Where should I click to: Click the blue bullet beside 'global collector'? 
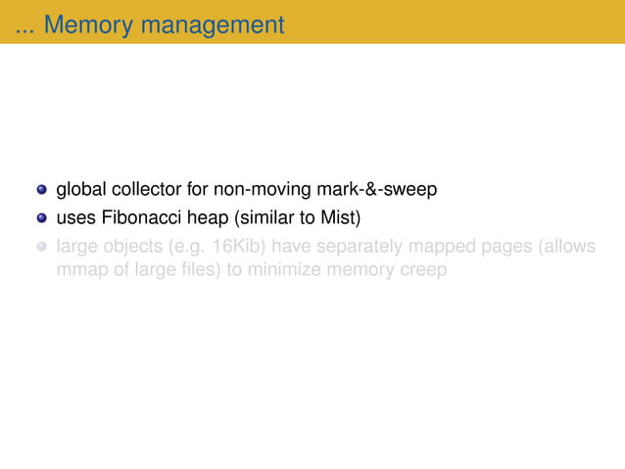pyautogui.click(x=41, y=189)
